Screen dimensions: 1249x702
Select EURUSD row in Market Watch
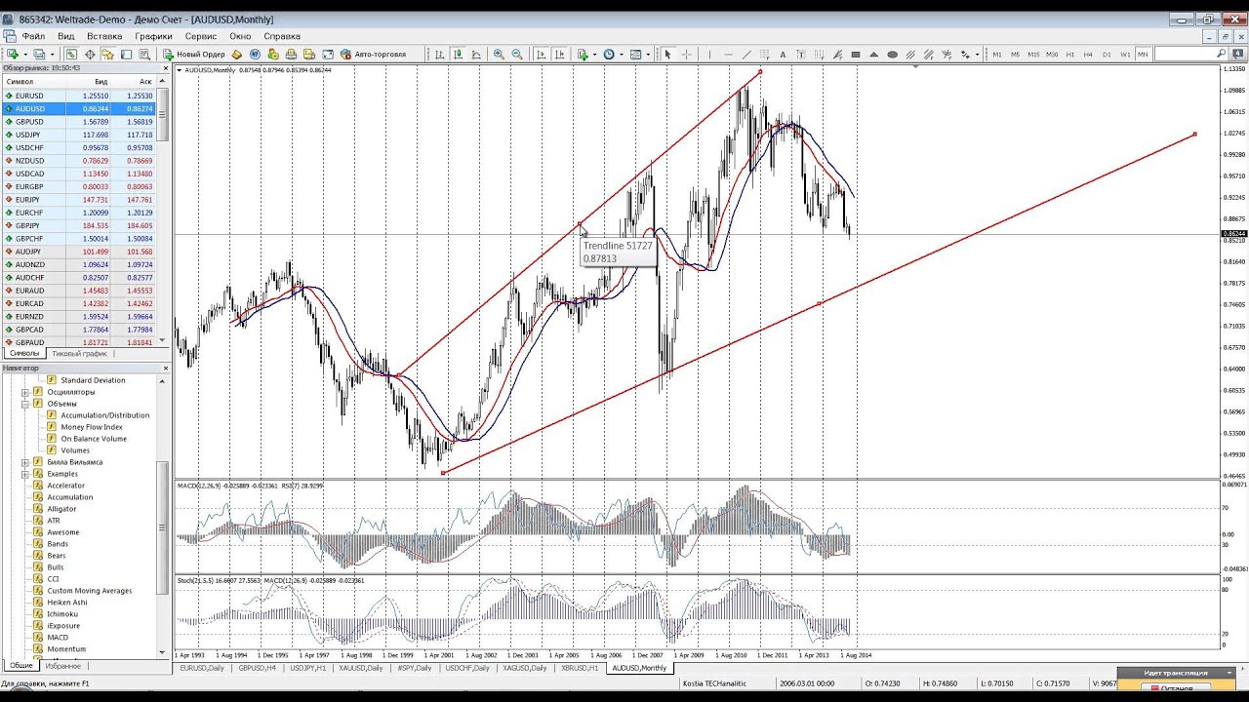(80, 96)
